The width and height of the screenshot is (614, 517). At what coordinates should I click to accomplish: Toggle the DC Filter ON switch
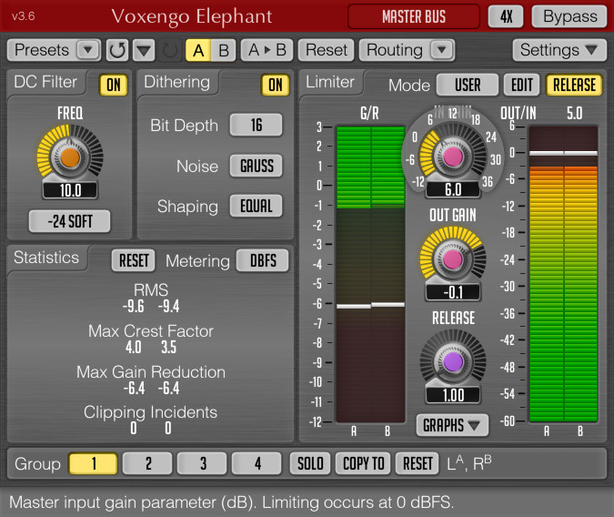(x=114, y=85)
